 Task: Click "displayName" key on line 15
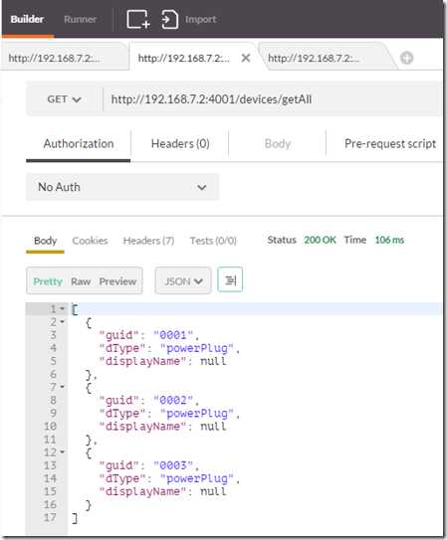tap(142, 491)
